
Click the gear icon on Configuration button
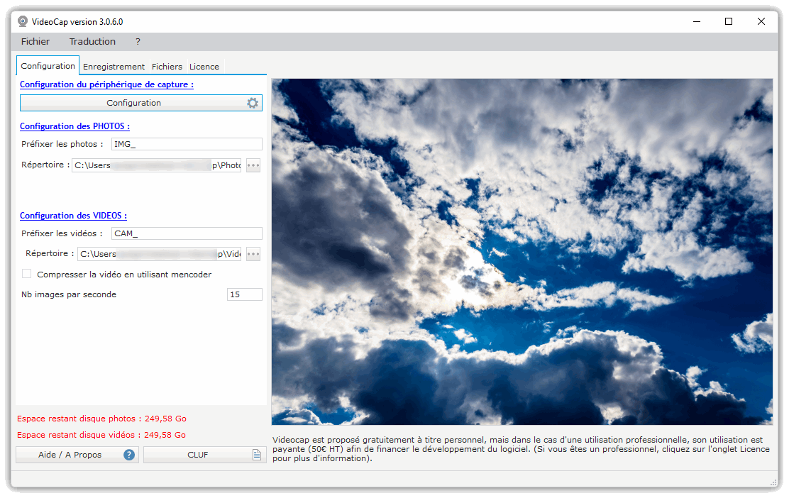point(252,103)
